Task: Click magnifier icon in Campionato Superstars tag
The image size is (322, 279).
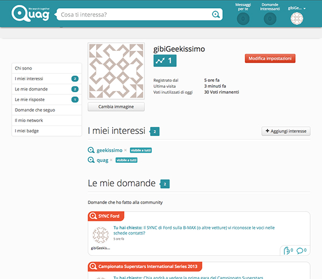Action: pyautogui.click(x=93, y=266)
